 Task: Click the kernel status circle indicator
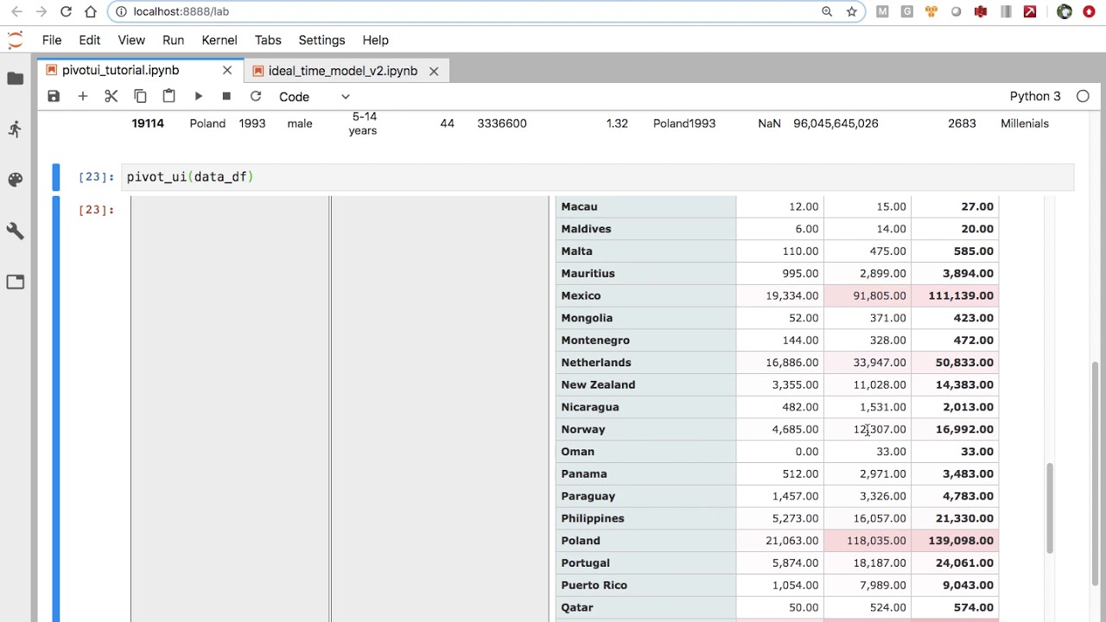1083,97
